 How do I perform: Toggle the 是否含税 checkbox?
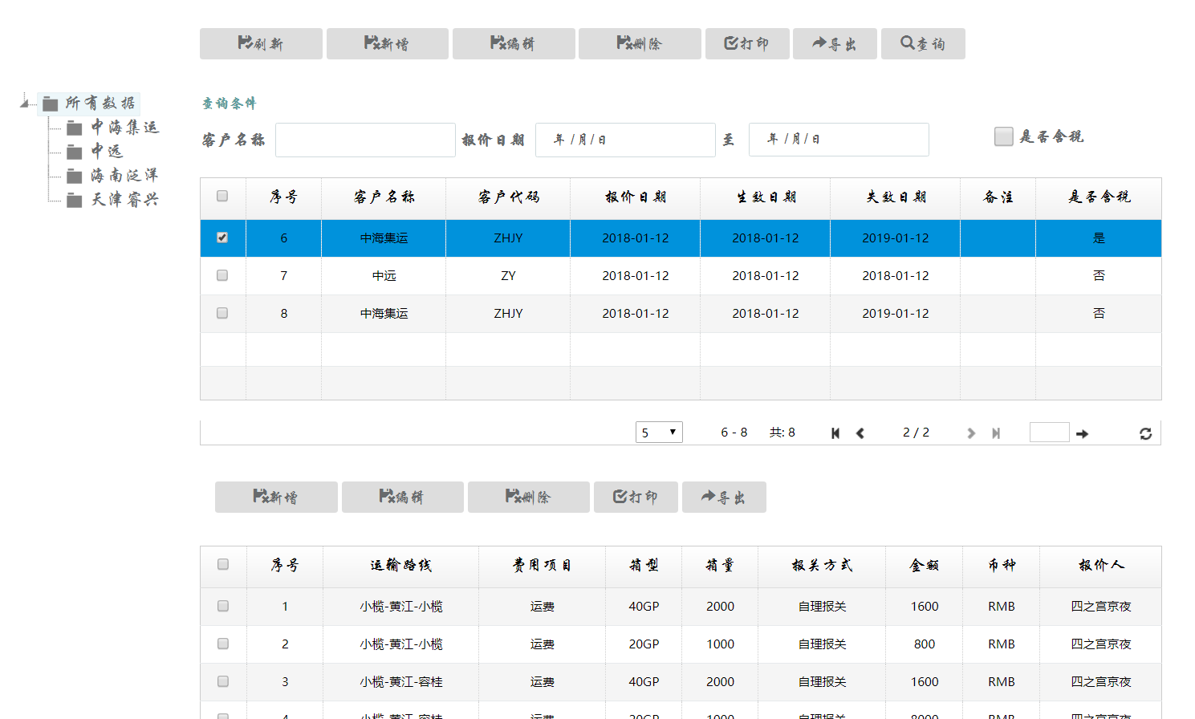click(x=1003, y=136)
